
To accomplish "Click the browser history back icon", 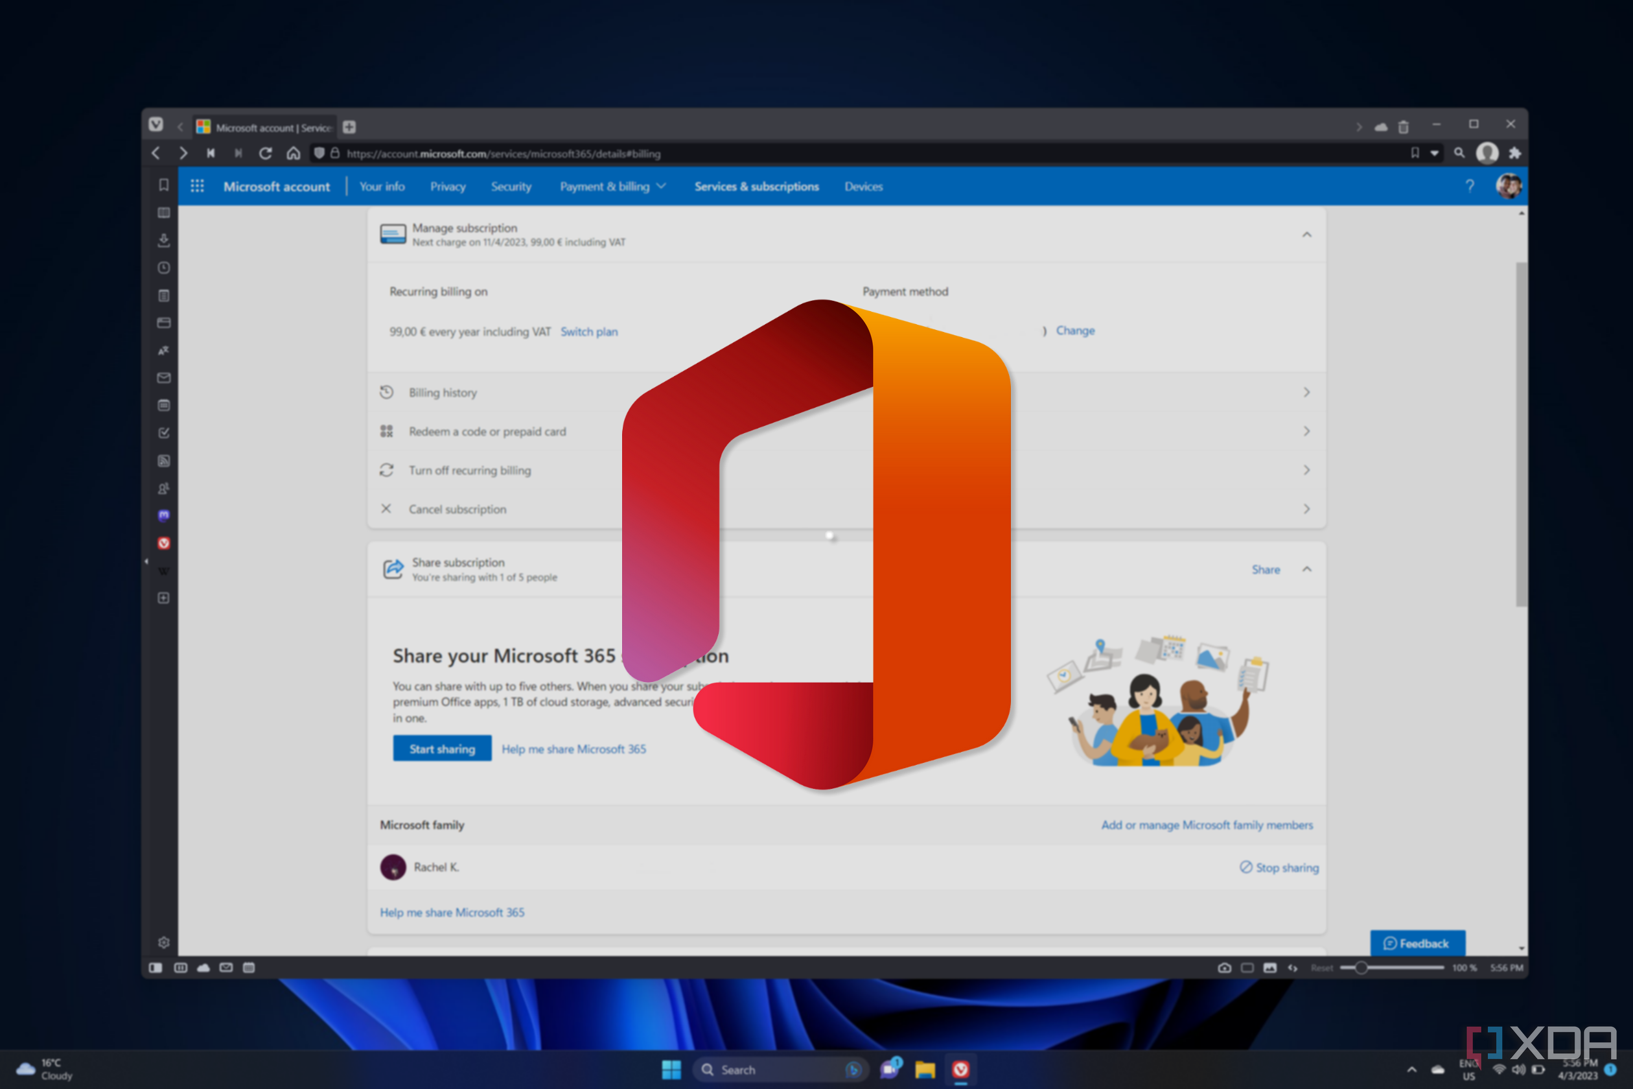I will (156, 152).
